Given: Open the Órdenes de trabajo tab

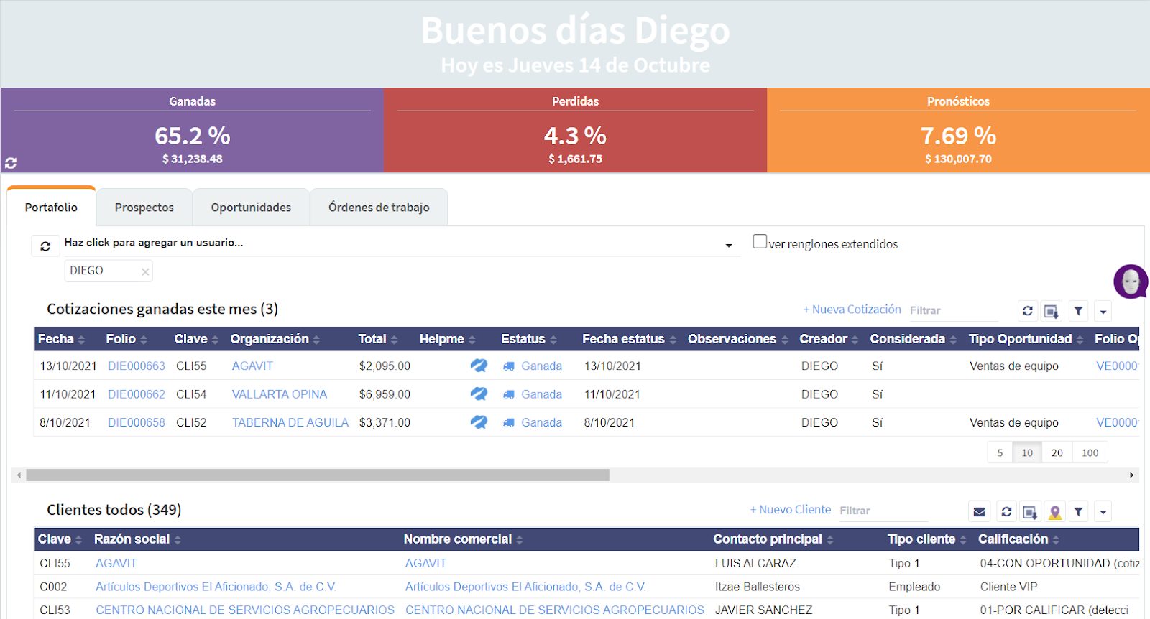Looking at the screenshot, I should coord(379,208).
